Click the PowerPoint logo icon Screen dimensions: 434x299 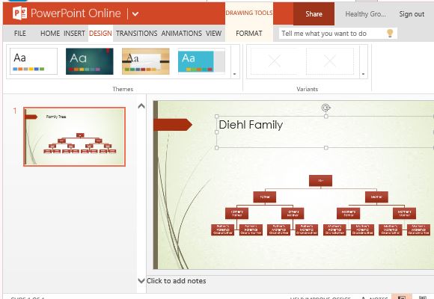tap(19, 13)
